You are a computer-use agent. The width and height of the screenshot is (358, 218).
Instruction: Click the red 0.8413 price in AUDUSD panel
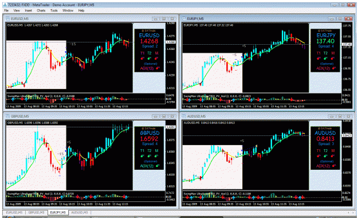[x=325, y=139]
